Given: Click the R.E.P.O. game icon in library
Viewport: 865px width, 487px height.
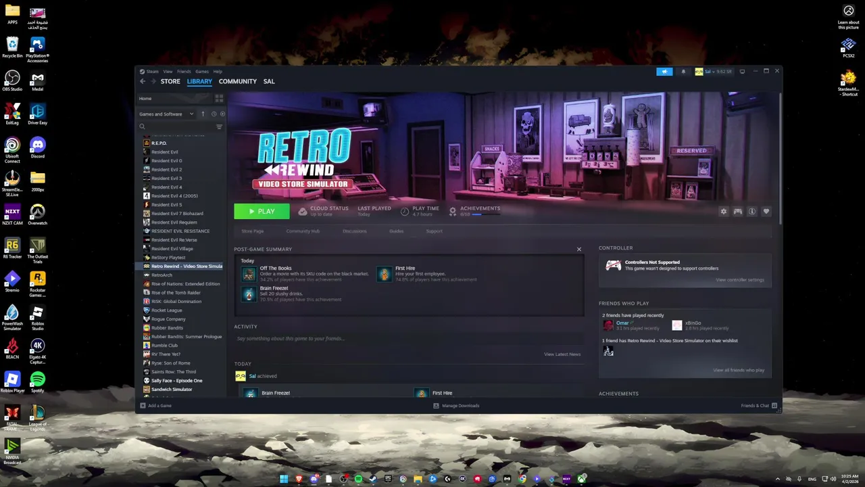Looking at the screenshot, I should click(x=147, y=143).
